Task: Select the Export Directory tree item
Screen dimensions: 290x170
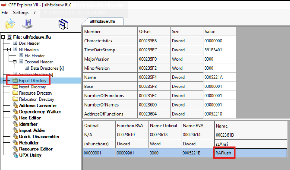Action: (x=32, y=81)
